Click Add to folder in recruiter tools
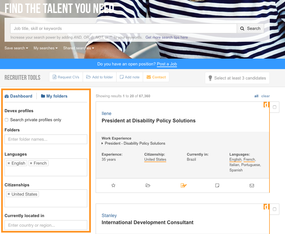 point(100,77)
